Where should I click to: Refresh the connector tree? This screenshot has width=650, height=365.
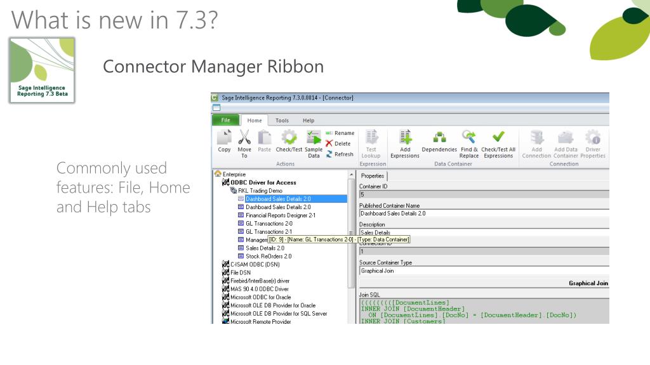tap(340, 154)
